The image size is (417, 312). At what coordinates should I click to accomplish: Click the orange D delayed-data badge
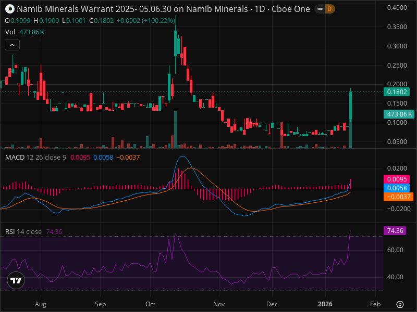(329, 9)
